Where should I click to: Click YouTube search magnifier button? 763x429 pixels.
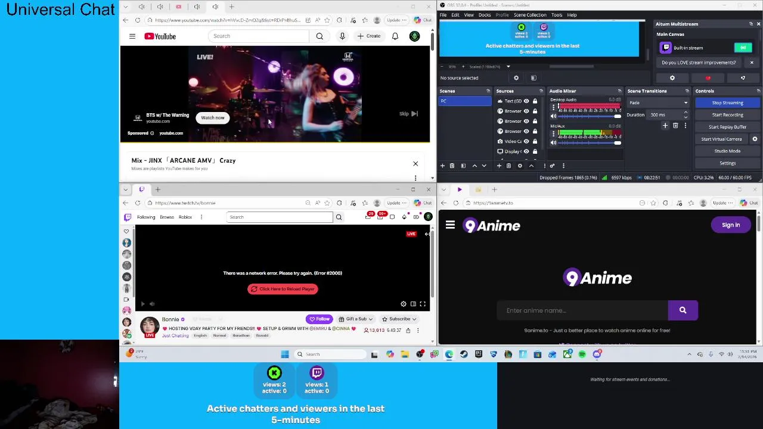click(320, 36)
